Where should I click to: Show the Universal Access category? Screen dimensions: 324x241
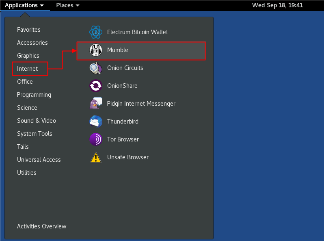pos(39,160)
